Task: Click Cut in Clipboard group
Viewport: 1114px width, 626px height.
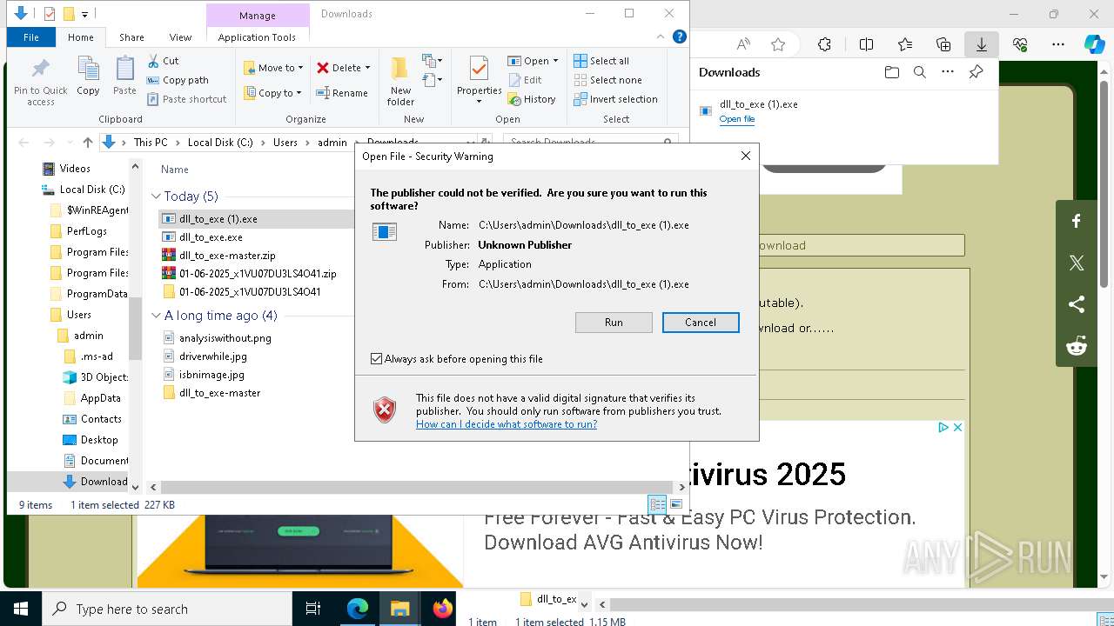Action: tap(163, 61)
